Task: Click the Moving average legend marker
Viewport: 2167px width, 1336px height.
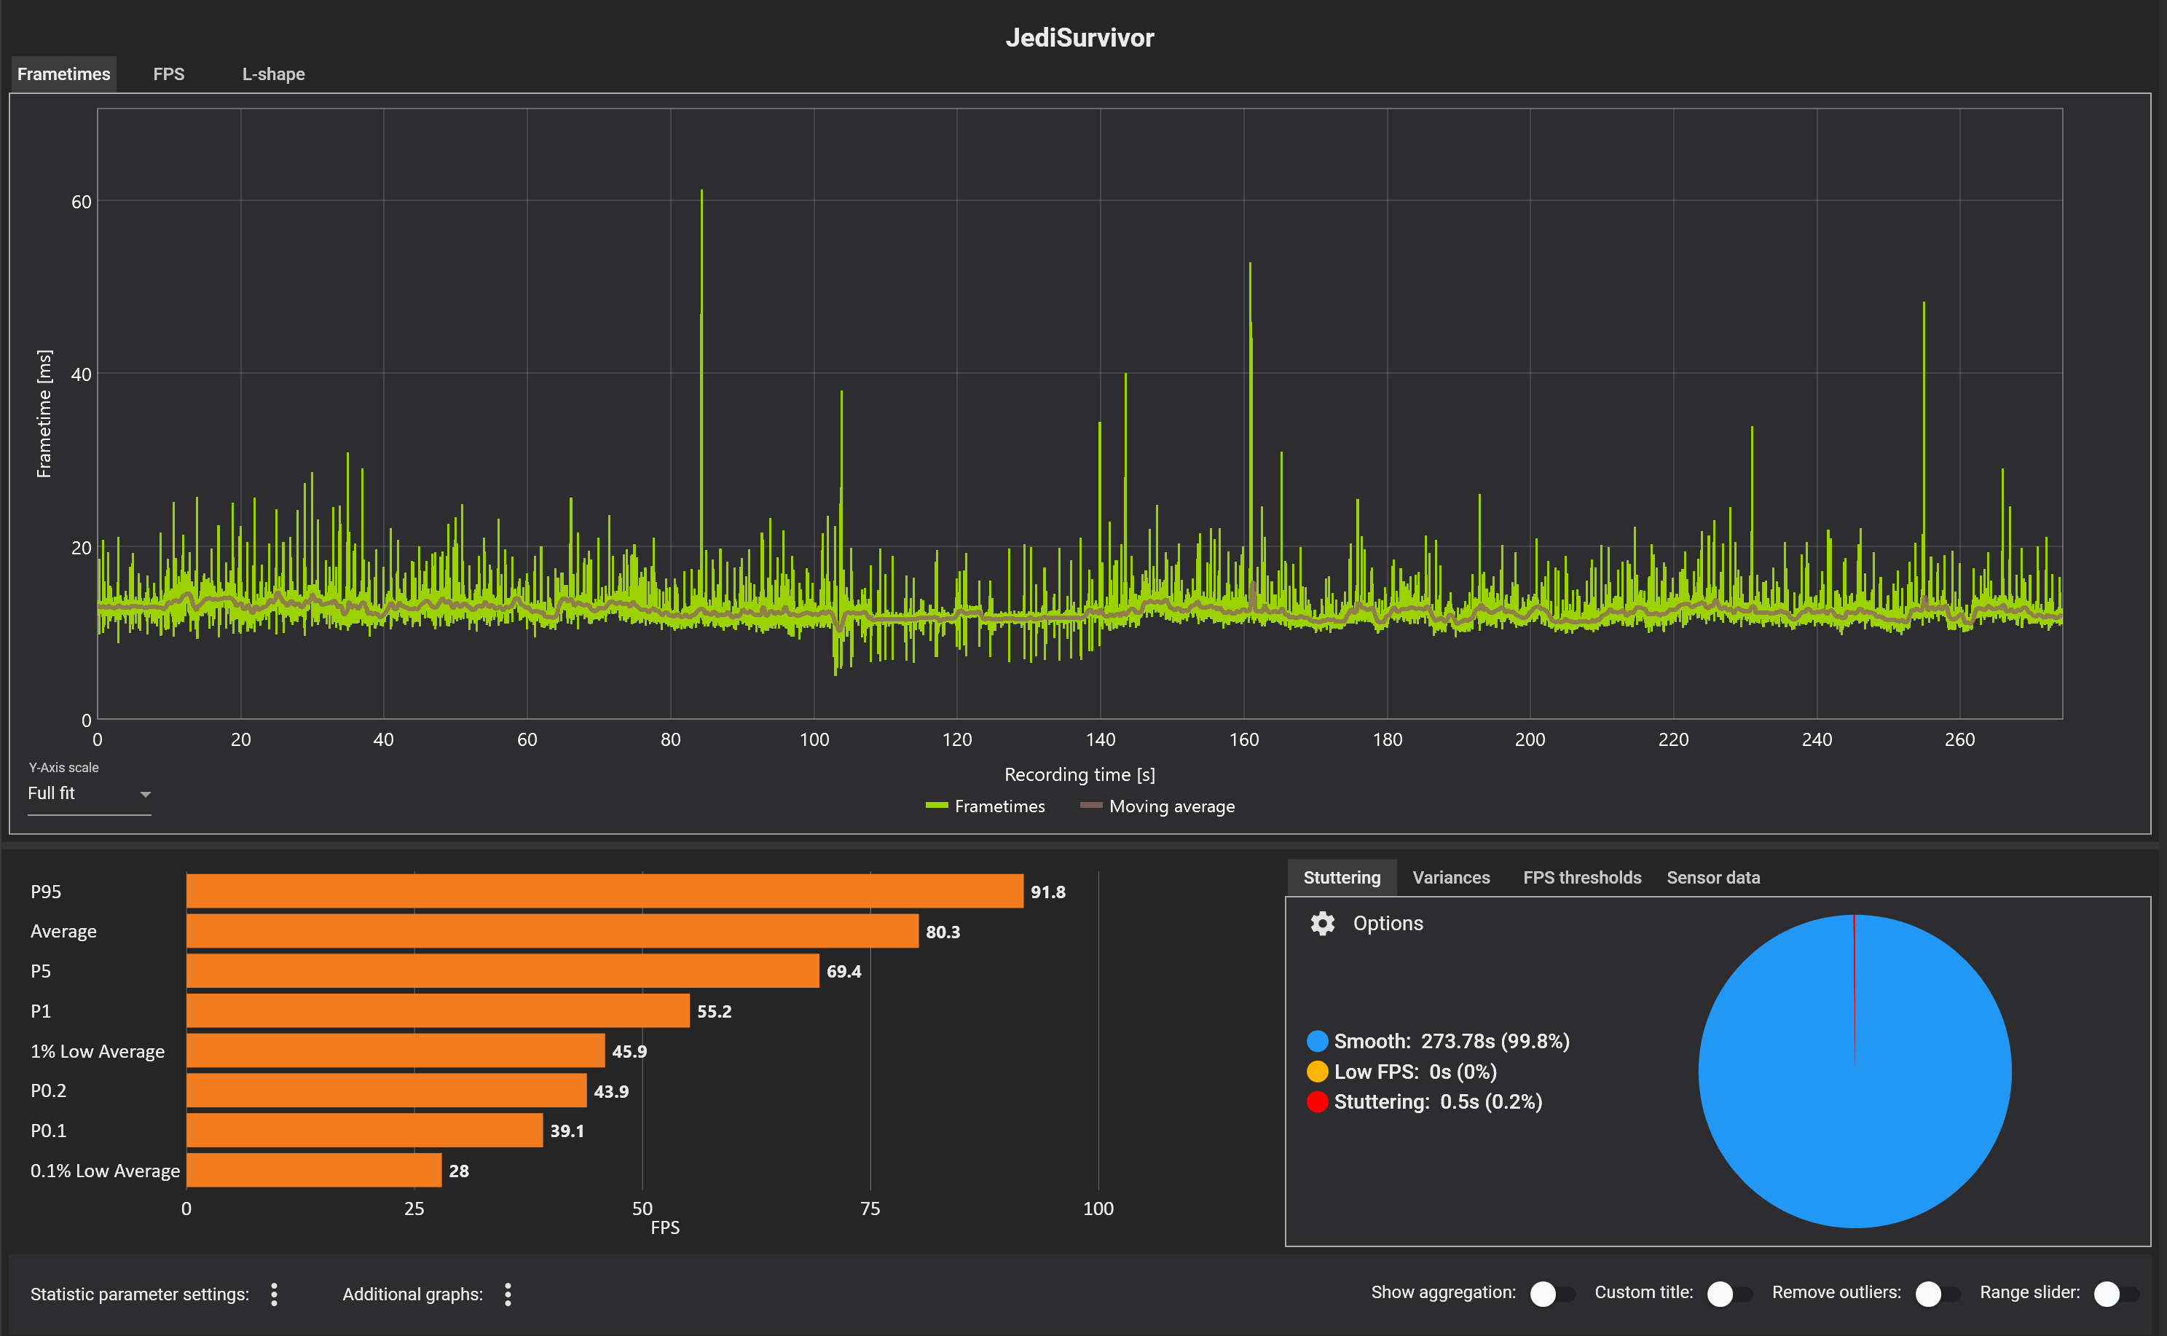Action: [1090, 806]
